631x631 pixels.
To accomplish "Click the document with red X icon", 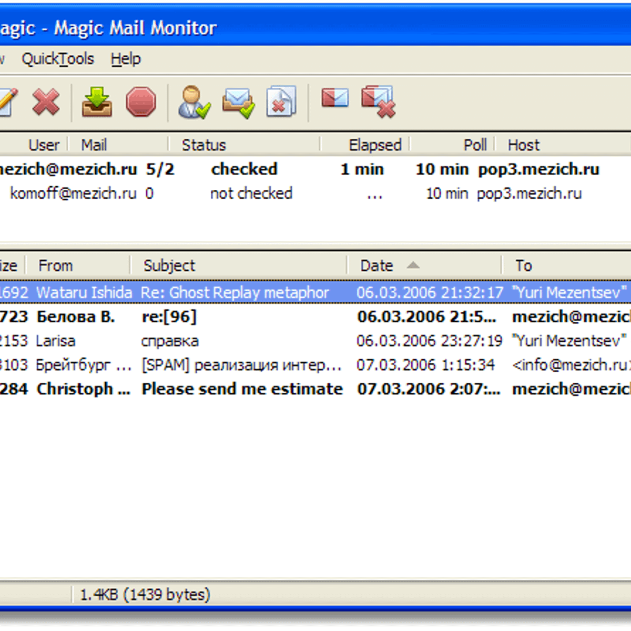I will coord(281,101).
